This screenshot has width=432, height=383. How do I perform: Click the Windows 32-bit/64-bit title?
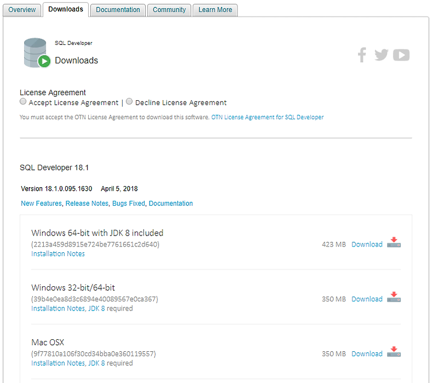(73, 287)
